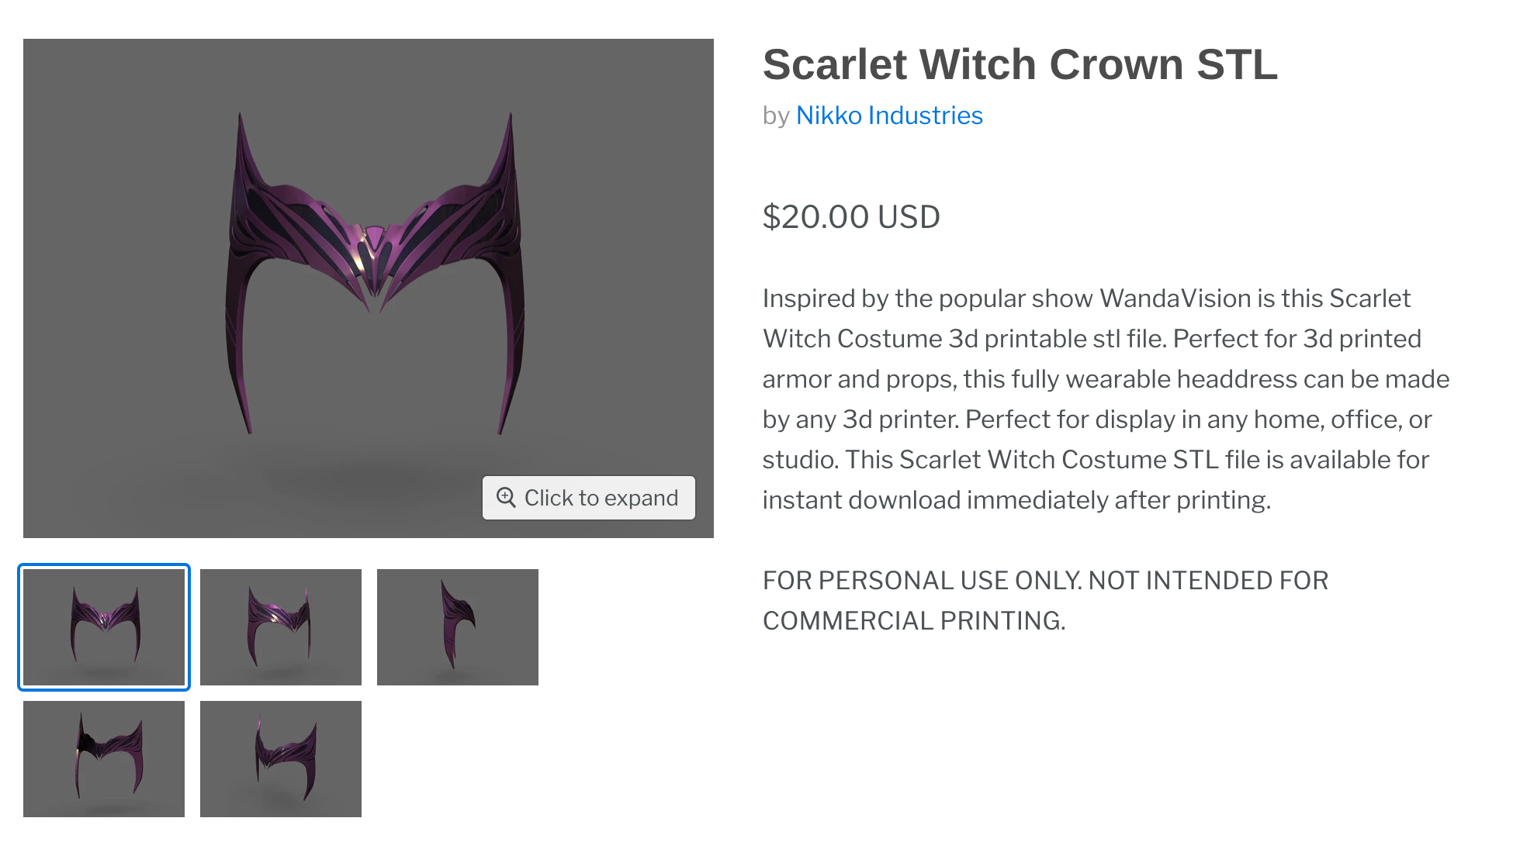The height and width of the screenshot is (856, 1513).
Task: Click the 'COMMERCIAL PRINTING.' line of text
Action: pyautogui.click(x=914, y=621)
